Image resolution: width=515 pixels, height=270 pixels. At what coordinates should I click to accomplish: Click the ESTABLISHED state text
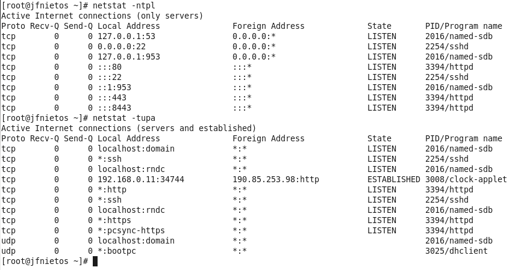(x=393, y=179)
